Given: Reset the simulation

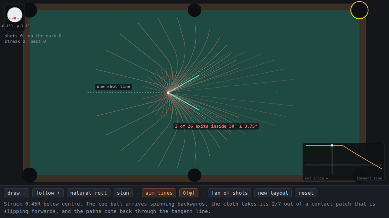Looking at the screenshot, I should [x=306, y=193].
